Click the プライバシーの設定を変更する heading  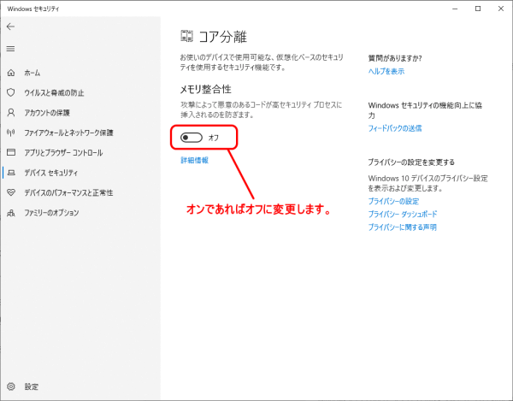pyautogui.click(x=411, y=162)
